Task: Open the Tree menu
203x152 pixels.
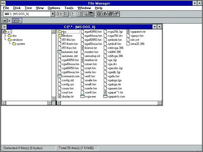Action: [28, 8]
